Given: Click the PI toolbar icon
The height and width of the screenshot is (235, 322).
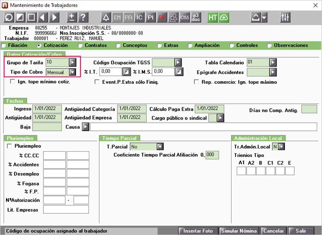Looking at the screenshot, I should coord(151,17).
